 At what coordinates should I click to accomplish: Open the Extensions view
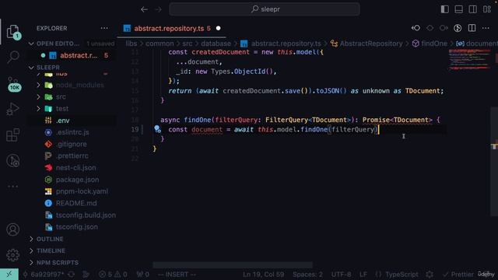[13, 135]
